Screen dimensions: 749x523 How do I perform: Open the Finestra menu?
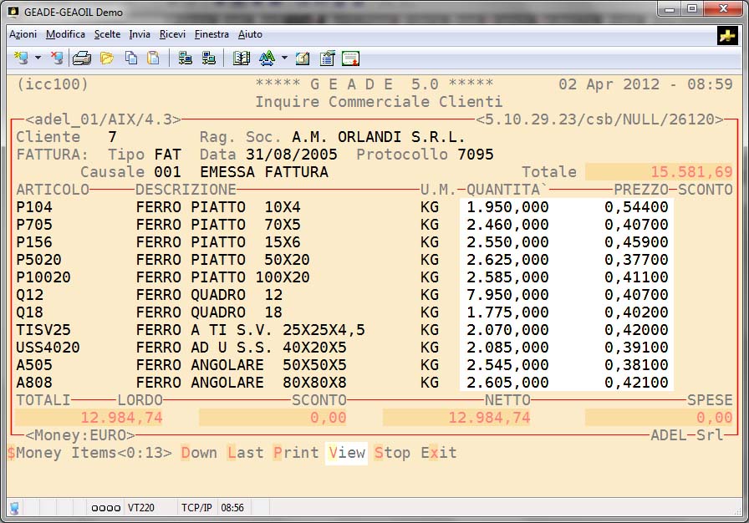[x=211, y=34]
